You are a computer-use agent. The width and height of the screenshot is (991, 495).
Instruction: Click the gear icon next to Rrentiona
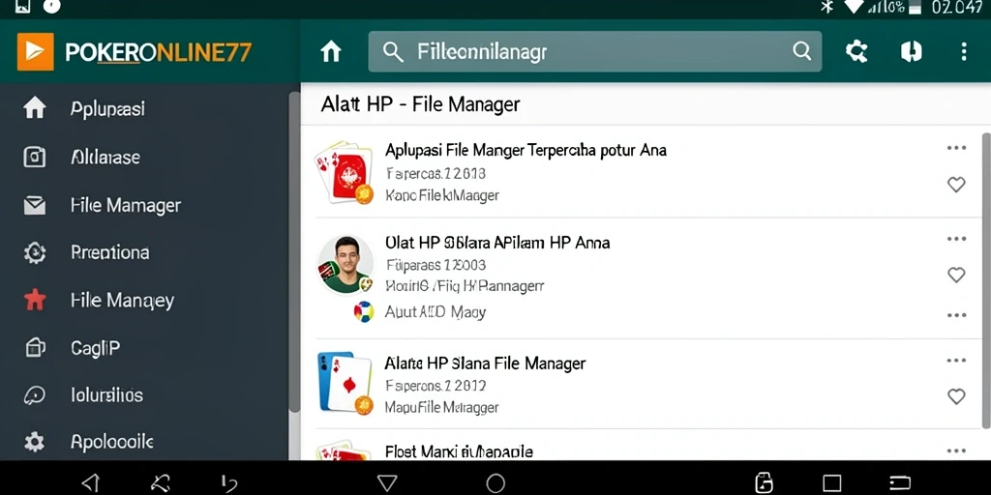pyautogui.click(x=34, y=252)
